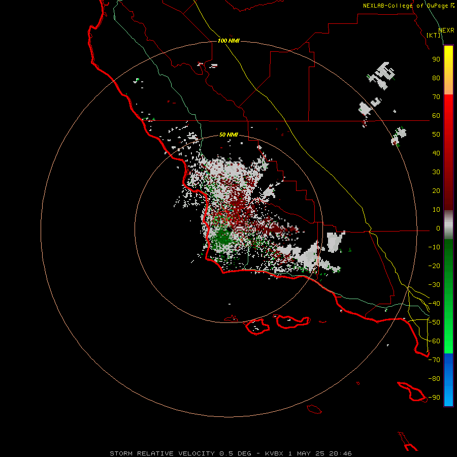Click the 90 value on the velocity scale
This screenshot has width=457, height=457.
(436, 59)
